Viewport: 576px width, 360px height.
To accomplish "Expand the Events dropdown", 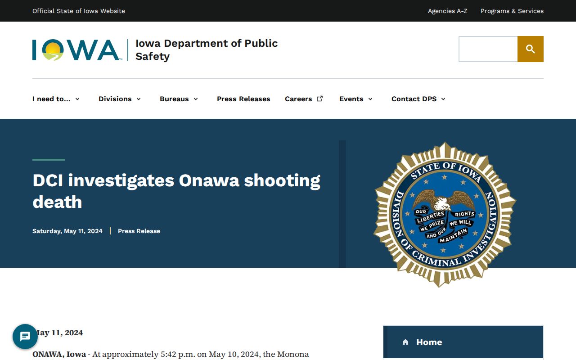I will (356, 99).
